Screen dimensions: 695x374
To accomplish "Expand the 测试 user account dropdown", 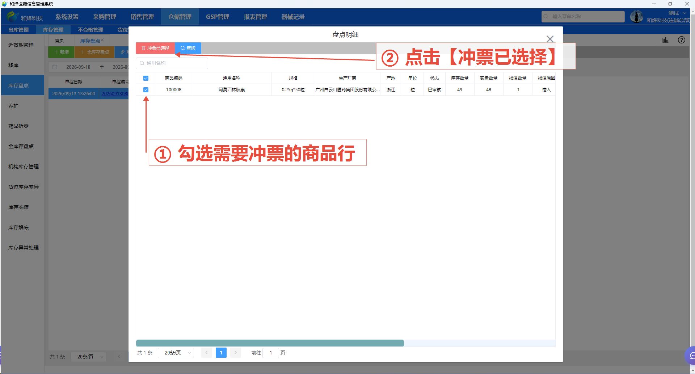I will coord(677,13).
